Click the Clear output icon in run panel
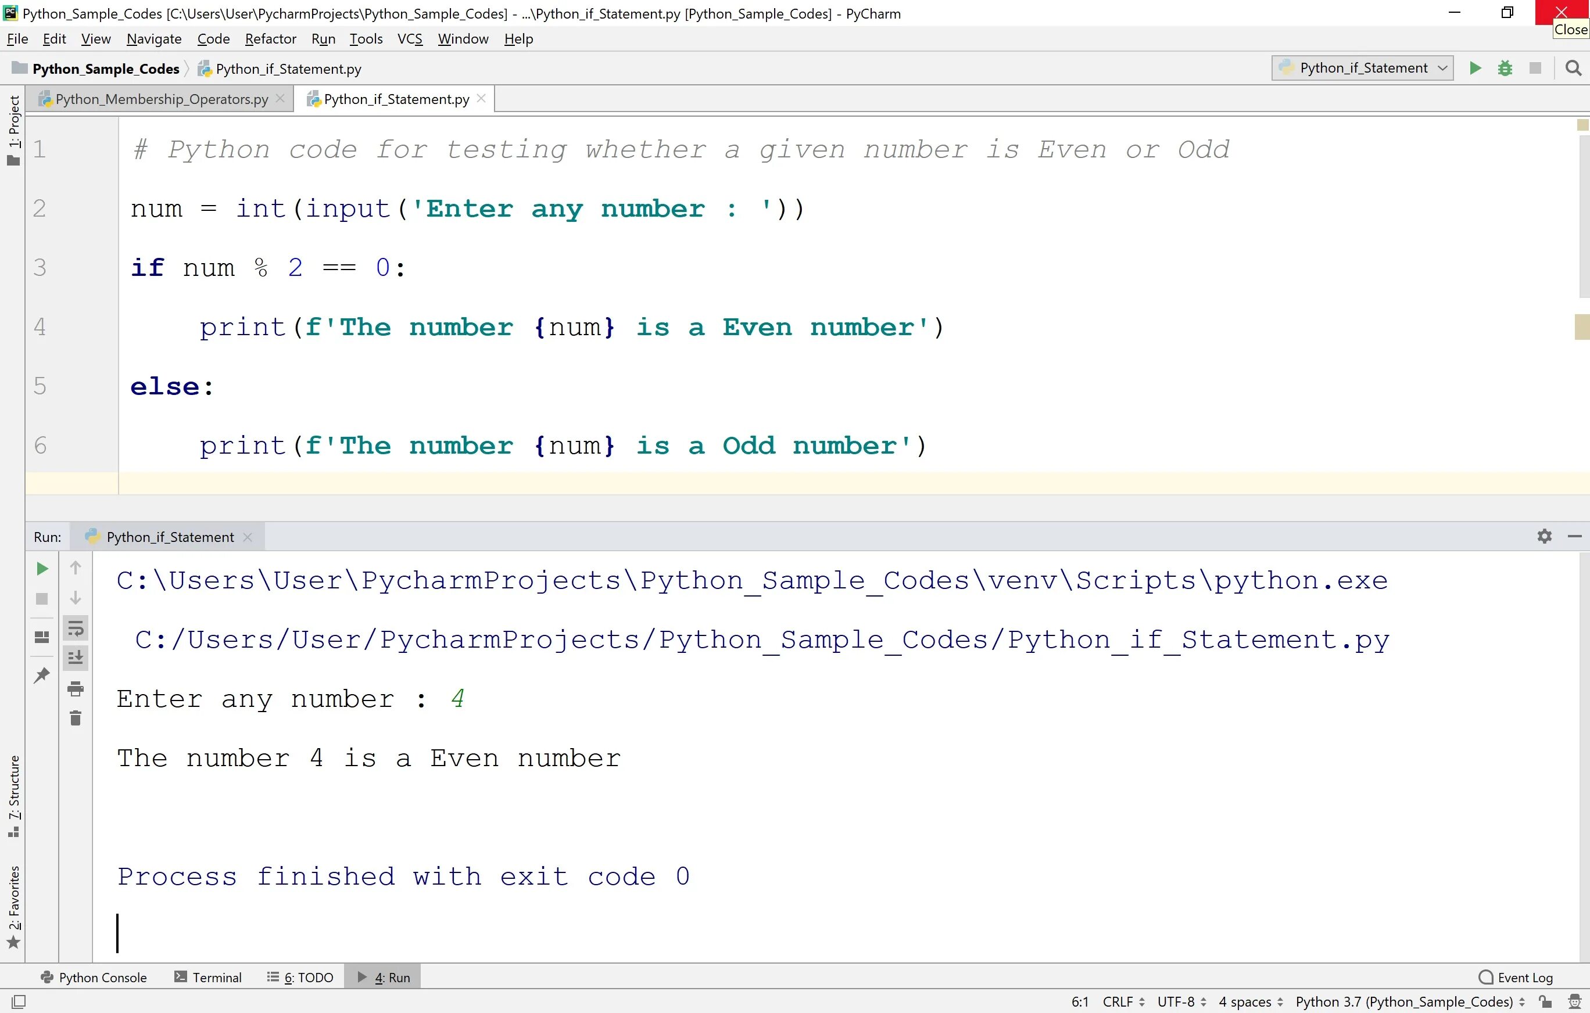This screenshot has width=1590, height=1013. [x=74, y=718]
